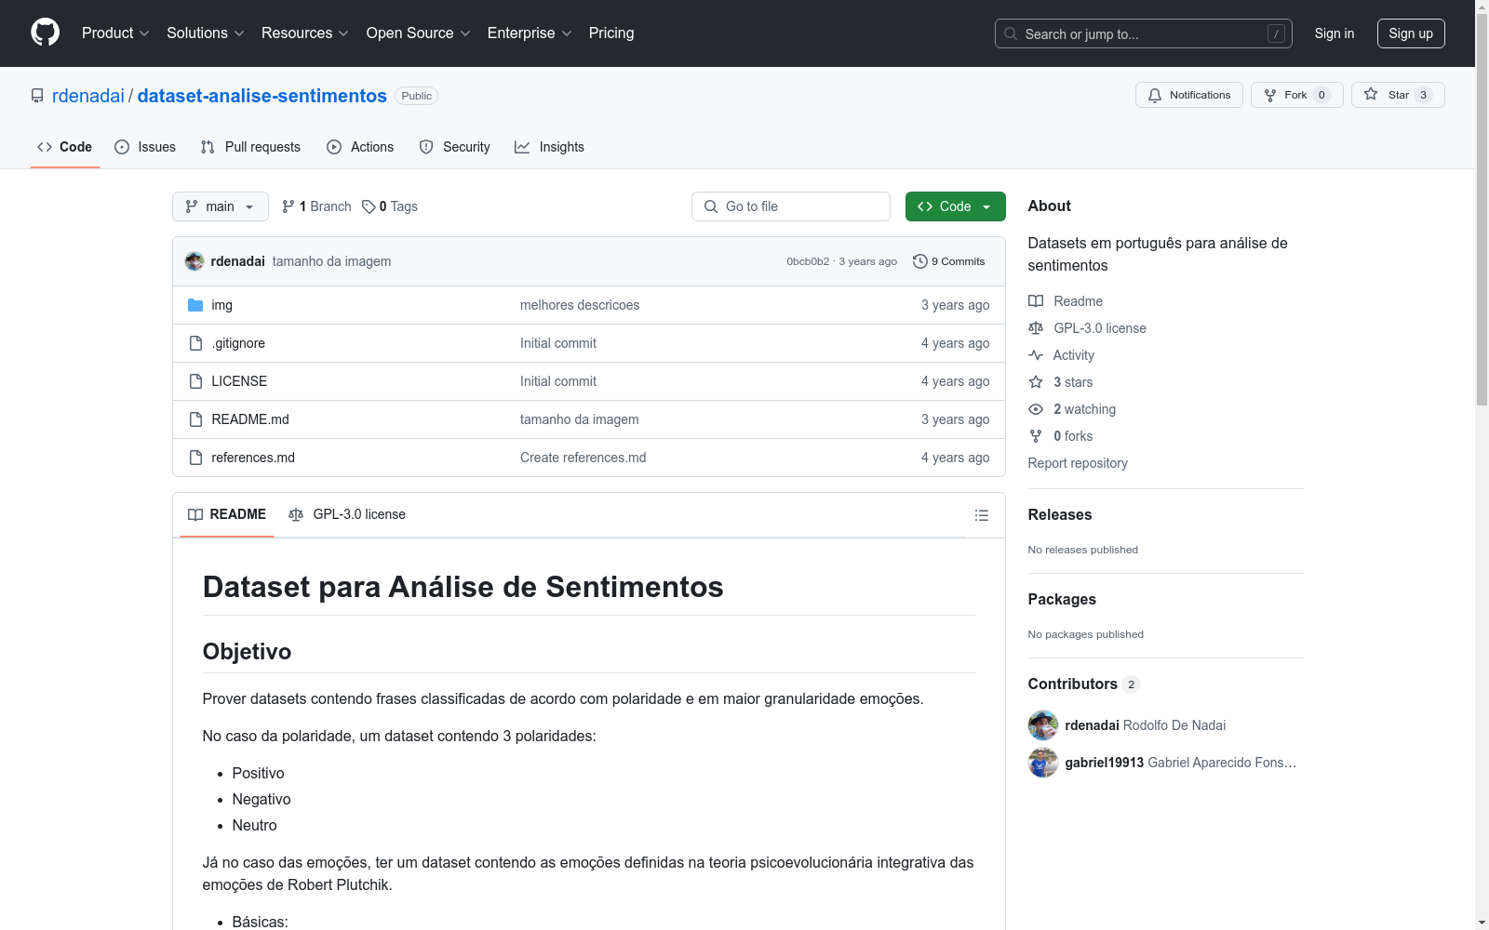This screenshot has height=930, width=1489.
Task: Click the star icon on Star button
Action: [1371, 94]
